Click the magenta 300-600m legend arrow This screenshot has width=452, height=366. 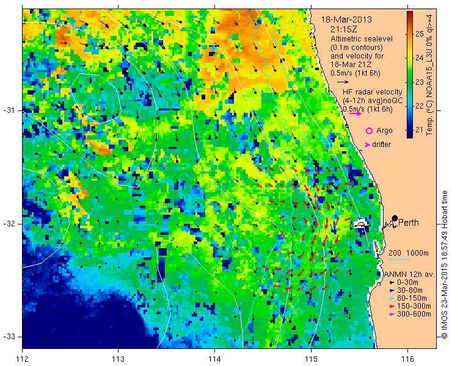pos(392,314)
